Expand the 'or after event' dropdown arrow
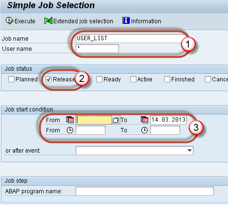Viewport: 228px width, 205px height. [190, 150]
